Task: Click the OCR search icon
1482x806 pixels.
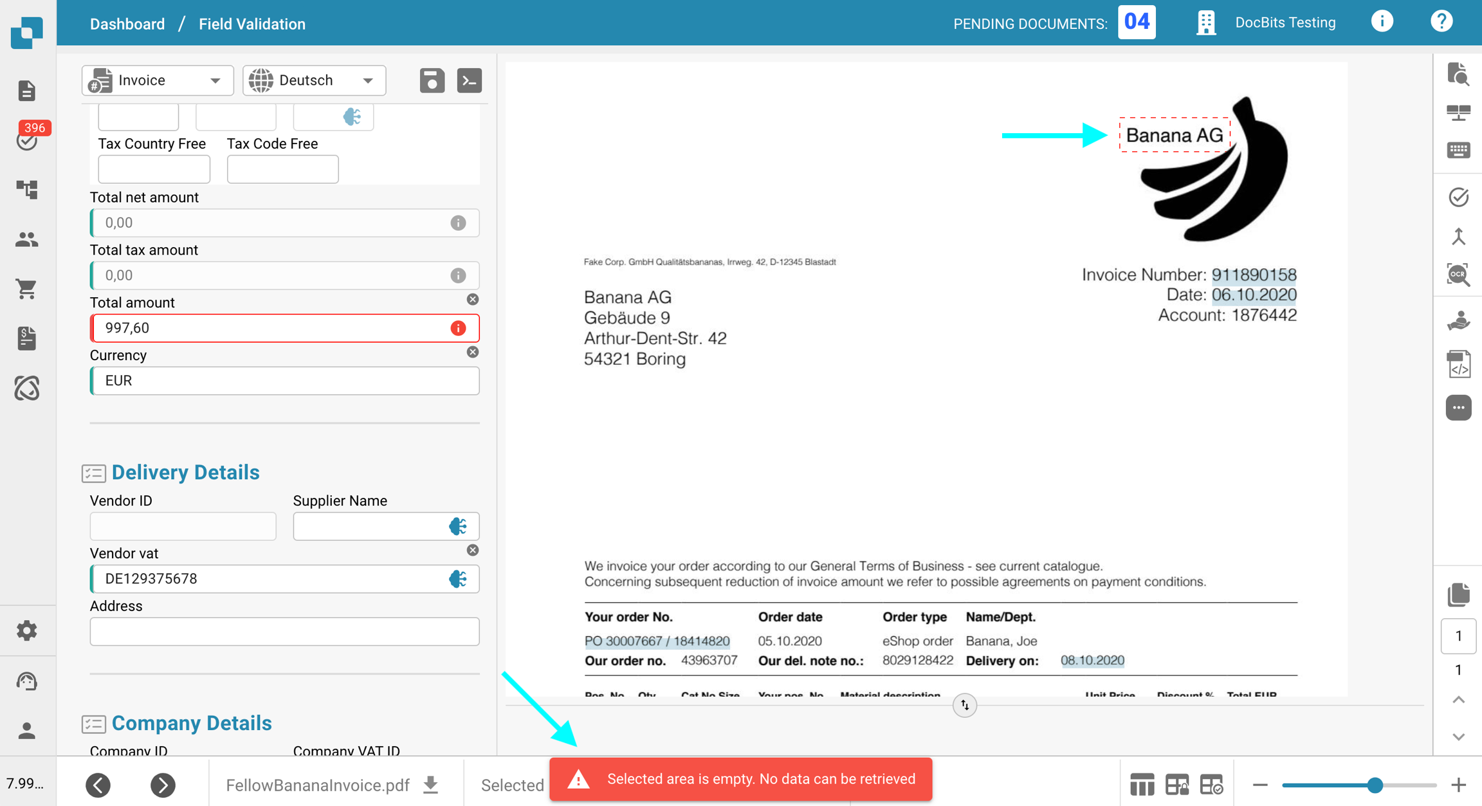Action: coord(1458,275)
